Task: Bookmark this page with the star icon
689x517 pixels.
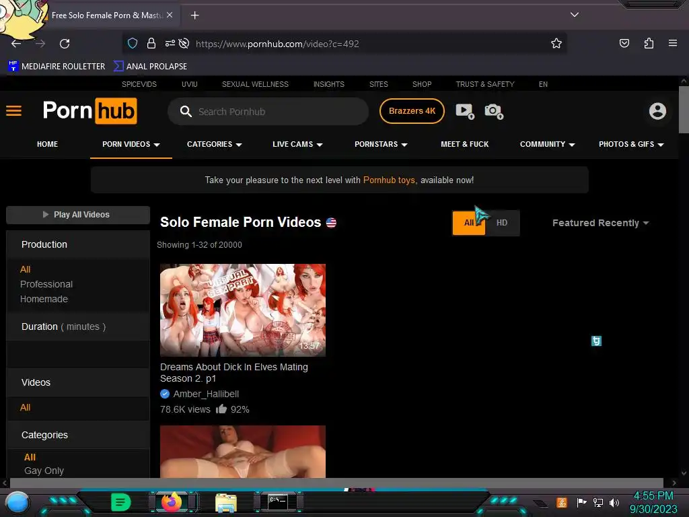Action: coord(556,43)
